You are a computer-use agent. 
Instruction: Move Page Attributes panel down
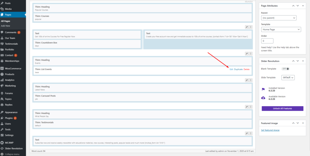pos(298,6)
